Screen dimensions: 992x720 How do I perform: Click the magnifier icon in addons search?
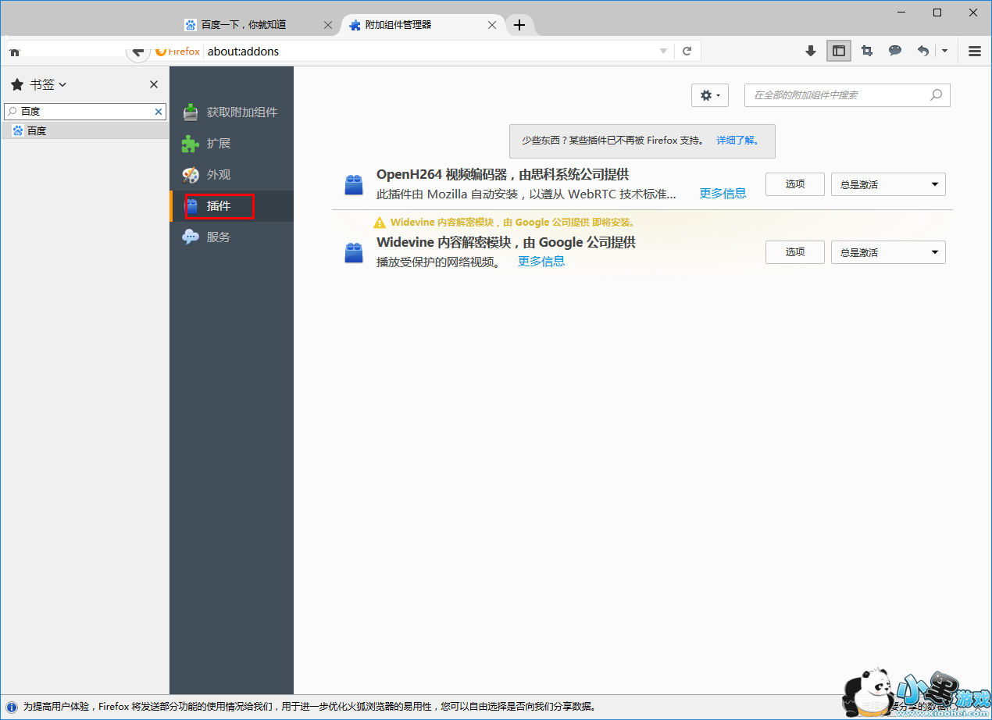tap(936, 95)
